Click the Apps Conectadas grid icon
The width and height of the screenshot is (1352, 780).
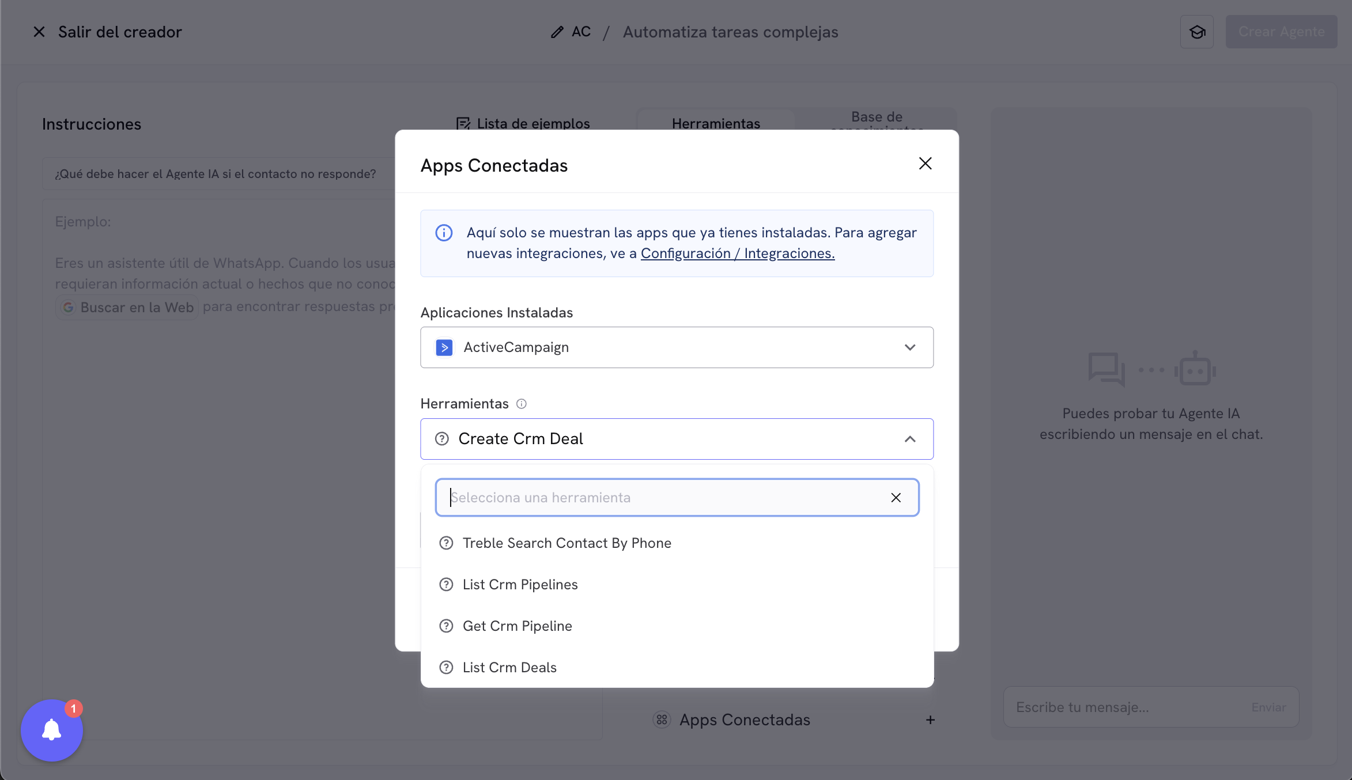(x=662, y=720)
